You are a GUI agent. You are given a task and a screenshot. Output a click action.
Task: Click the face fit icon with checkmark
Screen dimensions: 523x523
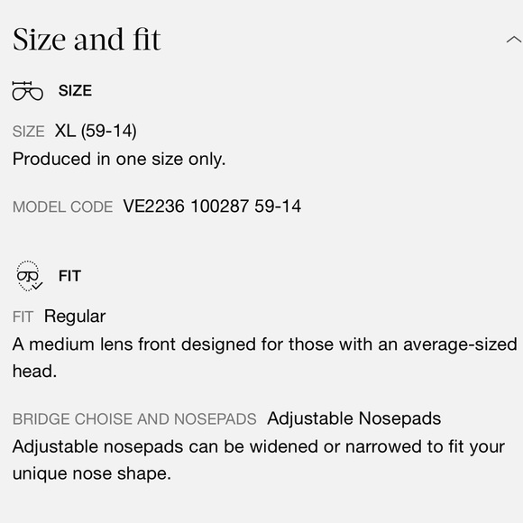tap(30, 276)
